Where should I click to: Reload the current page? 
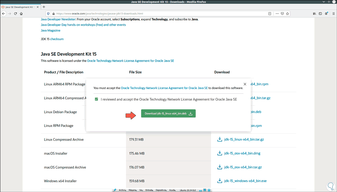pos(16,13)
